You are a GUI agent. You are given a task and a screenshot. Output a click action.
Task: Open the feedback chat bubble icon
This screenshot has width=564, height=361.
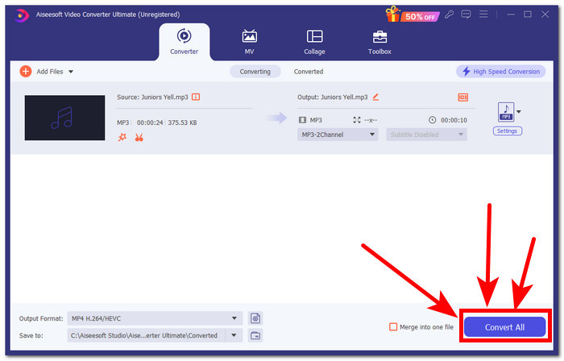tap(466, 15)
